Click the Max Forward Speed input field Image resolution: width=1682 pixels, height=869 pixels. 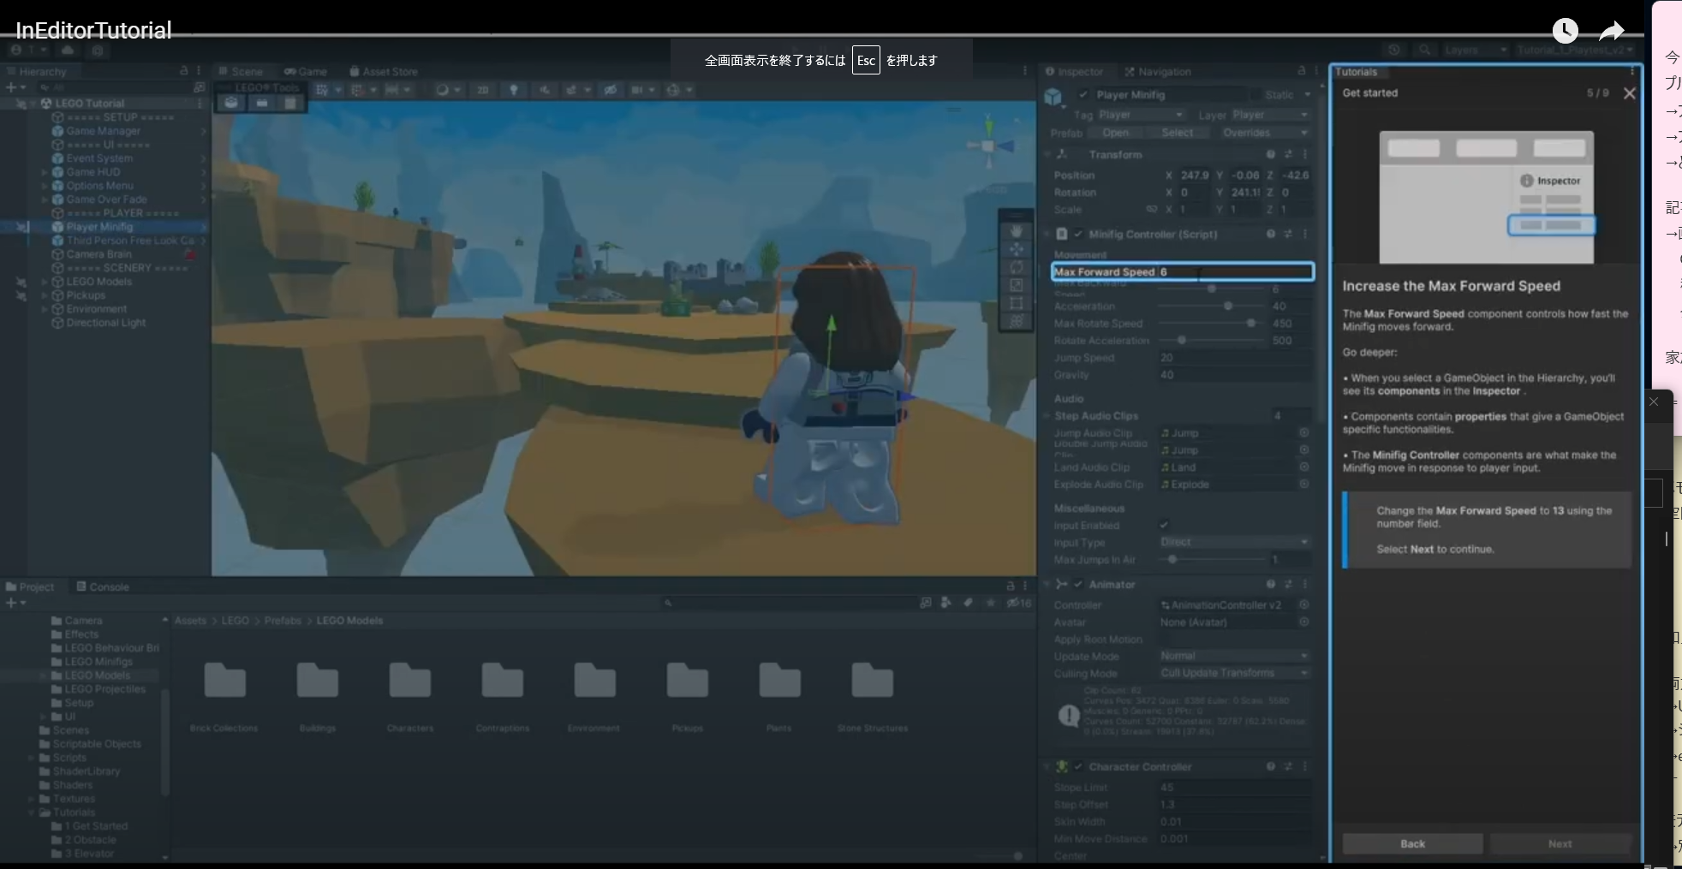pos(1233,271)
